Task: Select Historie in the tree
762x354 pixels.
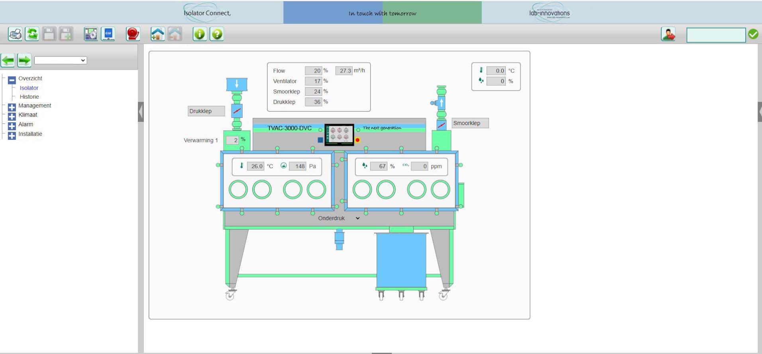Action: (x=29, y=97)
